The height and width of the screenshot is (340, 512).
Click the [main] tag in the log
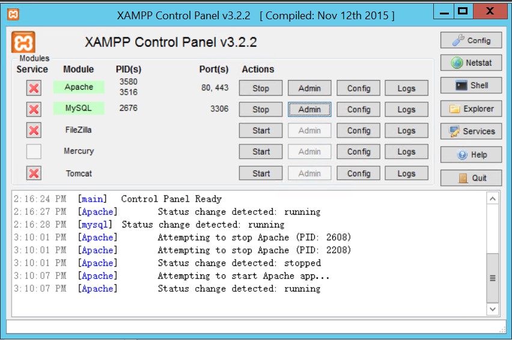93,199
